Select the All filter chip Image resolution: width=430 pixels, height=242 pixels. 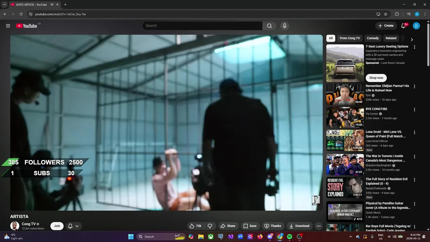331,38
